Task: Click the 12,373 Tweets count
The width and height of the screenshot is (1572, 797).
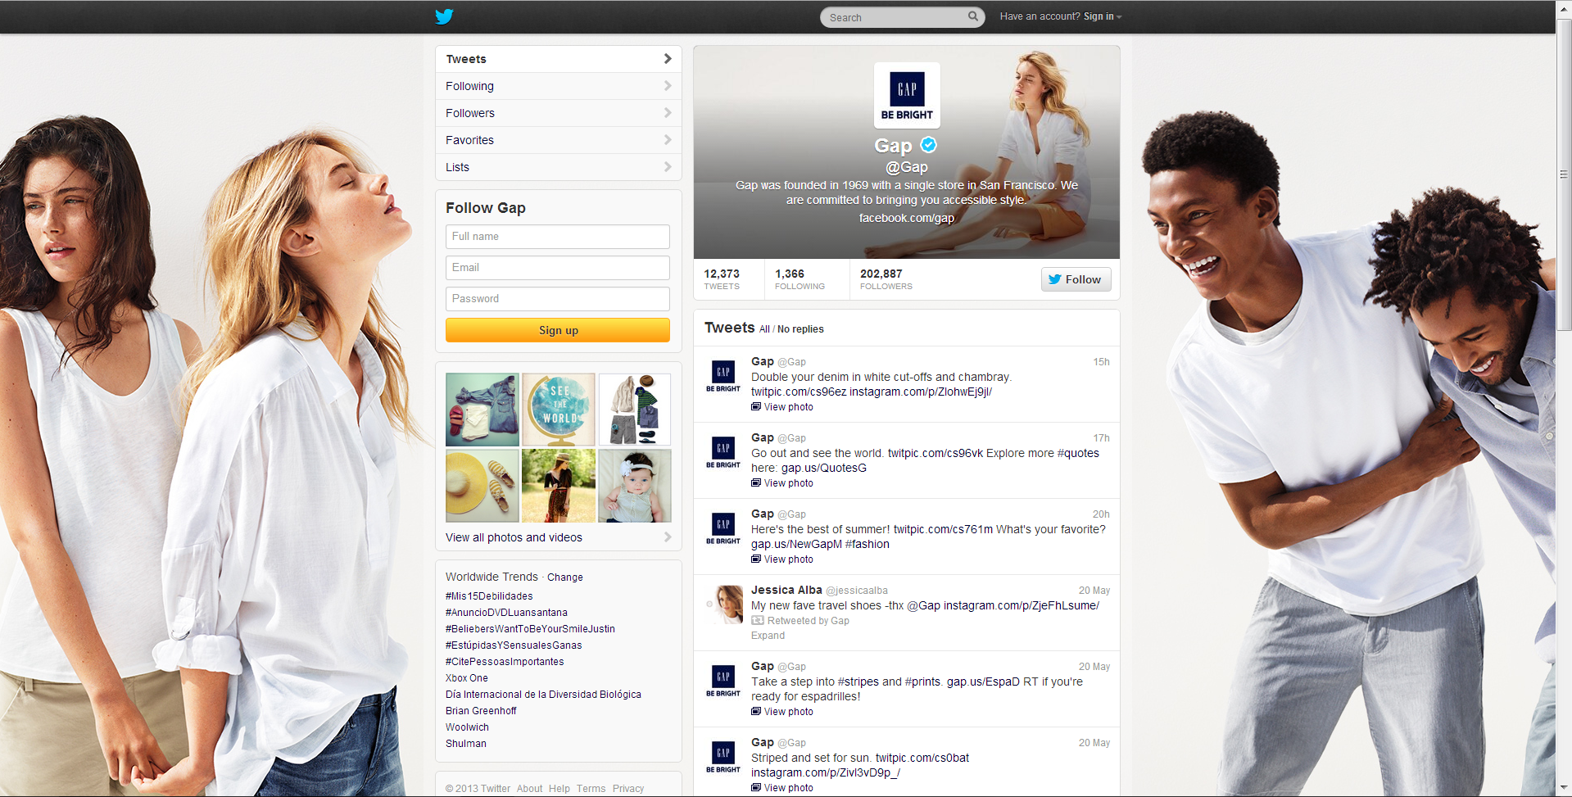Action: 722,279
